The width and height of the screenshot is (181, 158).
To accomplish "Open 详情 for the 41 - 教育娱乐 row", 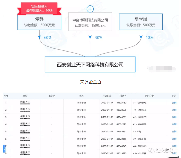I will point(174,124).
